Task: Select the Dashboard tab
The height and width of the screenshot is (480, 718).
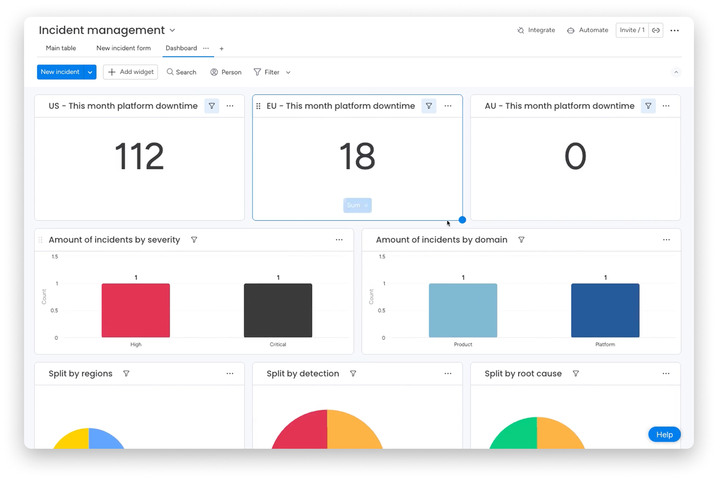Action: point(181,48)
